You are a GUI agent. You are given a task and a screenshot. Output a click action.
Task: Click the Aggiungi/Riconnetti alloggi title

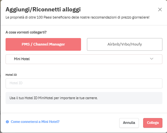(43, 9)
